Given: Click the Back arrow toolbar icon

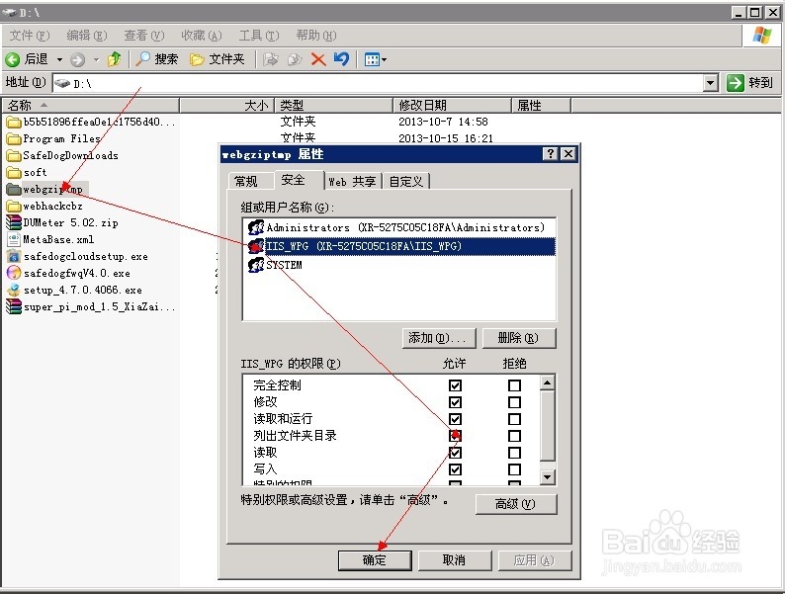Looking at the screenshot, I should pyautogui.click(x=13, y=59).
